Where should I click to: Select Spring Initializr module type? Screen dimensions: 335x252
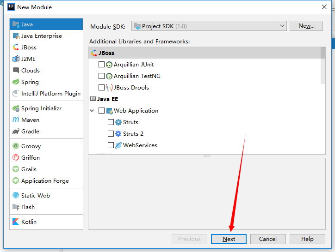[46, 108]
